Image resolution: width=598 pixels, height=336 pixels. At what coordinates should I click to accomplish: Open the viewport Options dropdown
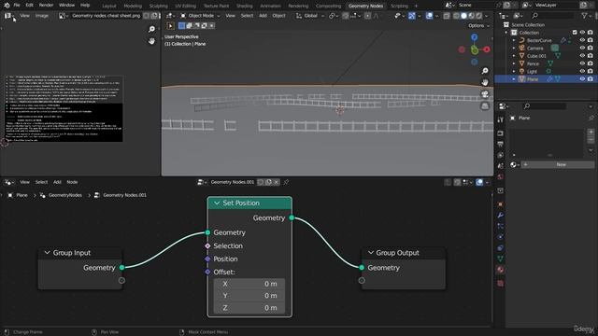click(478, 25)
